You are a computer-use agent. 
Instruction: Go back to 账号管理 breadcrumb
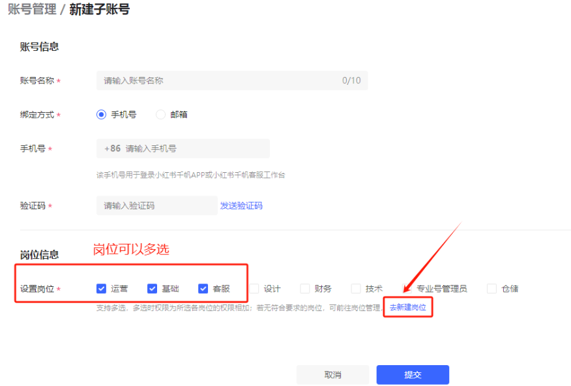coord(31,10)
